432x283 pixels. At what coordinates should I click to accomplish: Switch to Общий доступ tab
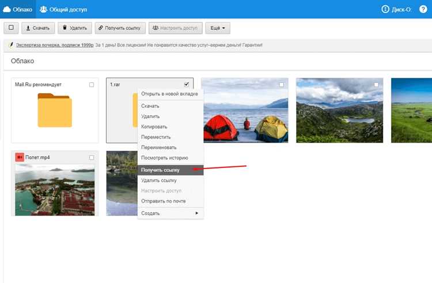coord(63,9)
